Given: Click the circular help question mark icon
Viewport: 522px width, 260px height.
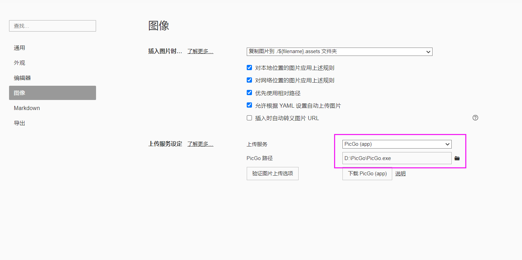Looking at the screenshot, I should click(475, 118).
